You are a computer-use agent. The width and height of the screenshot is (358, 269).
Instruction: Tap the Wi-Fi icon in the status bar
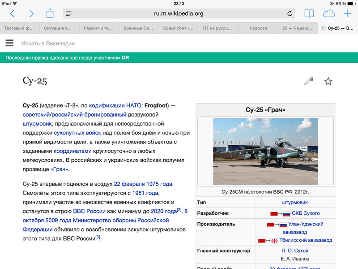click(15, 4)
